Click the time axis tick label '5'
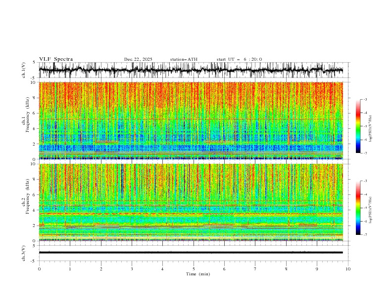 coord(194,269)
